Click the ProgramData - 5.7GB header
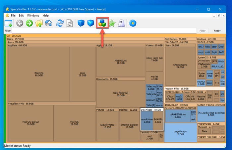This screenshot has width=232, height=150. [x=211, y=124]
